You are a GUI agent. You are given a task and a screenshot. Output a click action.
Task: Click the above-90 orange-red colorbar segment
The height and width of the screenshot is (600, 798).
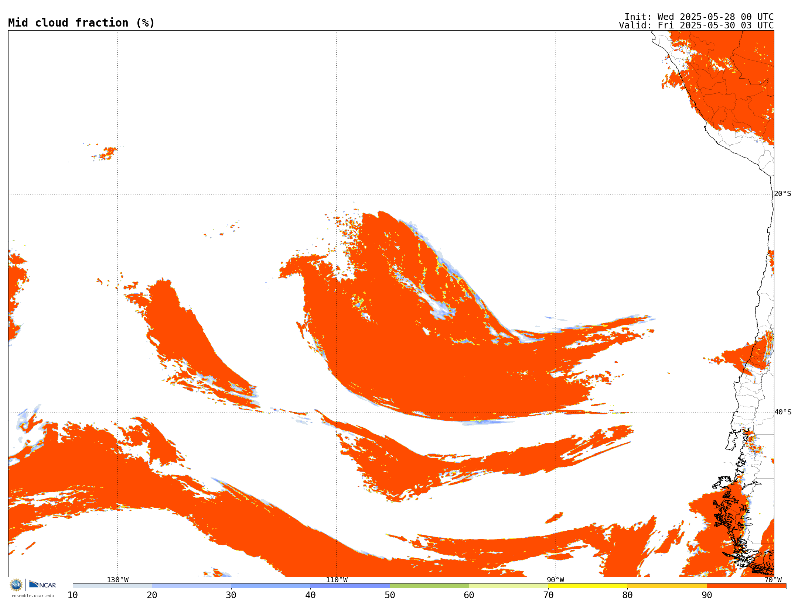coord(746,586)
